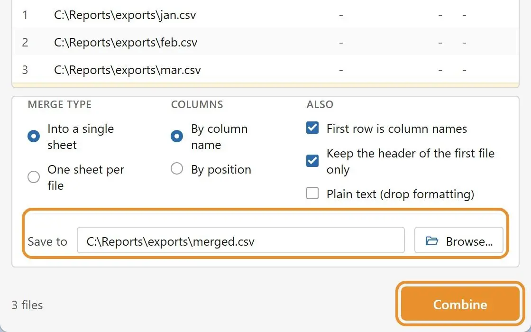This screenshot has height=332, width=531.
Task: Switch columns matching to By position
Action: tap(177, 168)
